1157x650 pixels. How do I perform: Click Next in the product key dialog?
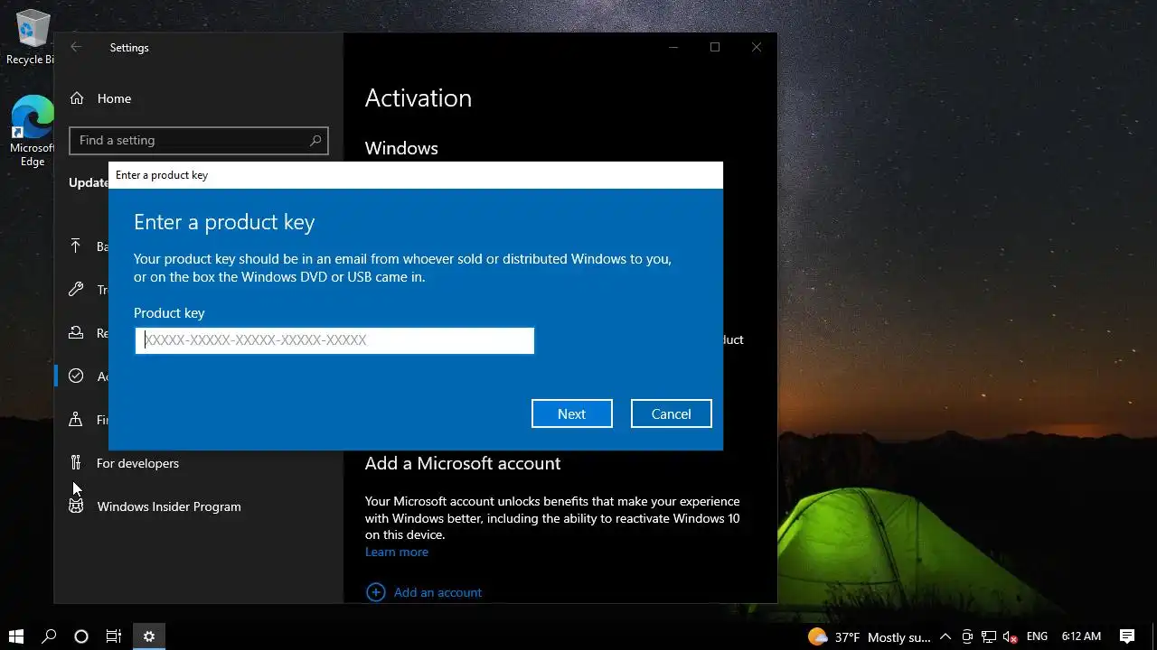click(572, 413)
